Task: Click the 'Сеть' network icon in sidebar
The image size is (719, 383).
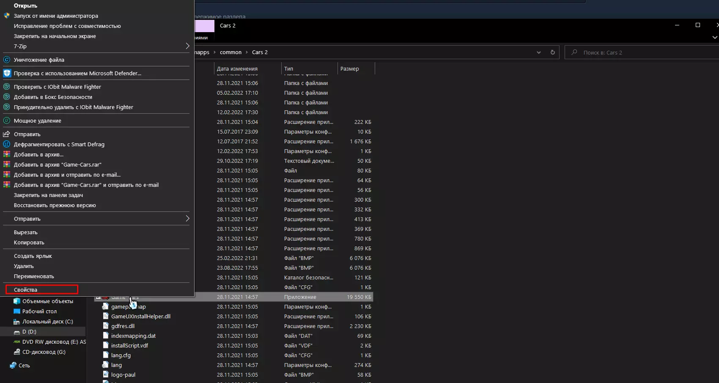Action: 14,365
